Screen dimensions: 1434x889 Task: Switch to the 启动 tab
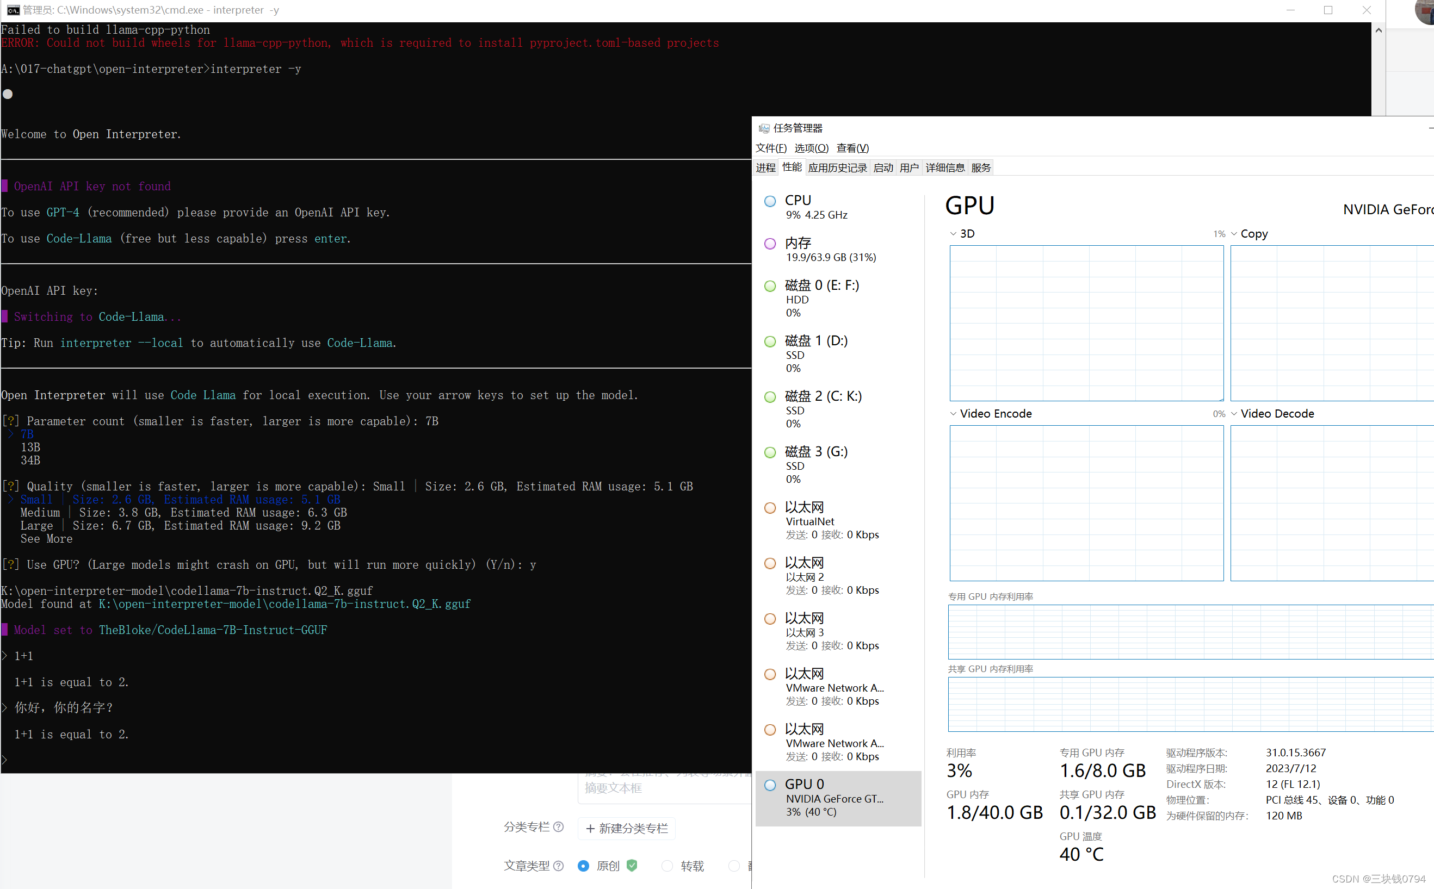tap(882, 167)
